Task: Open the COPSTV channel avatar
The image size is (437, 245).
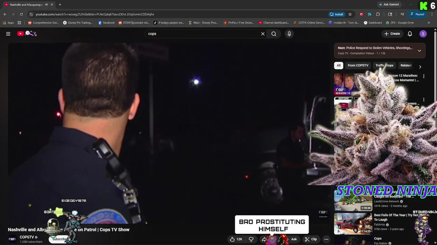Action: tap(12, 239)
